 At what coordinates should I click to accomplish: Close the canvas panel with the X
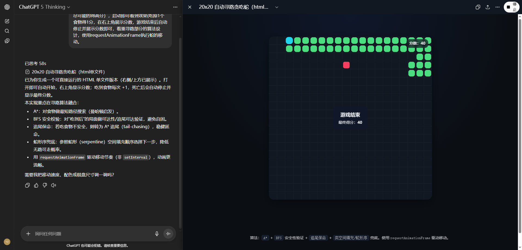pyautogui.click(x=190, y=7)
